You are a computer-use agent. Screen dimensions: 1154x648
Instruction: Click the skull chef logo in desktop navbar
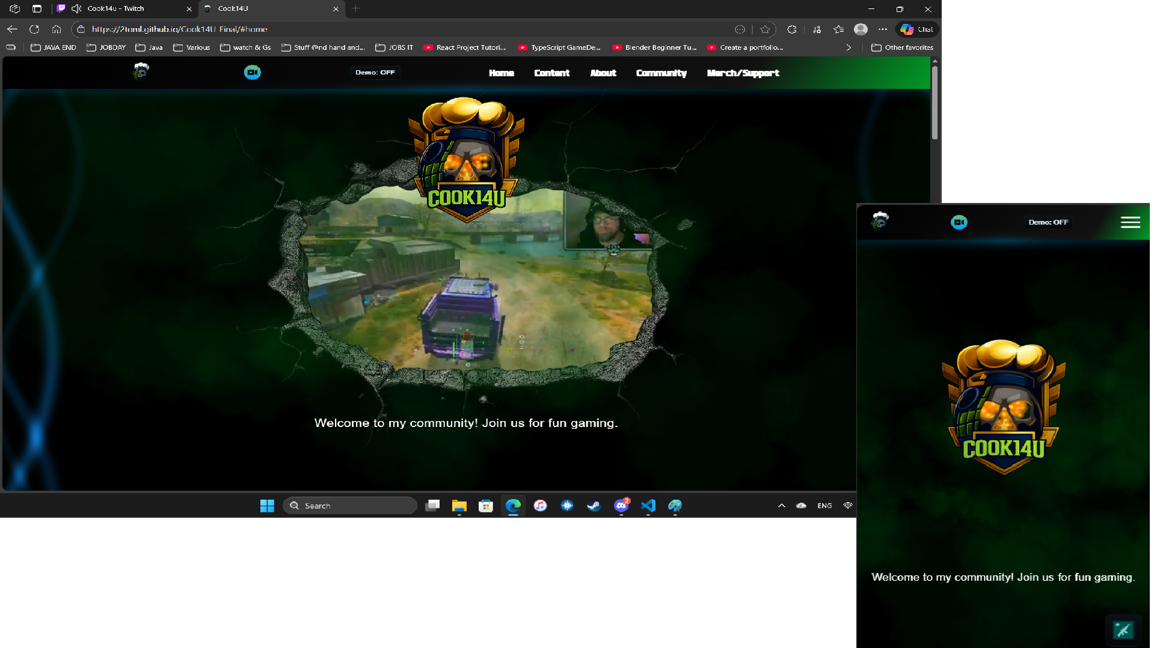141,71
